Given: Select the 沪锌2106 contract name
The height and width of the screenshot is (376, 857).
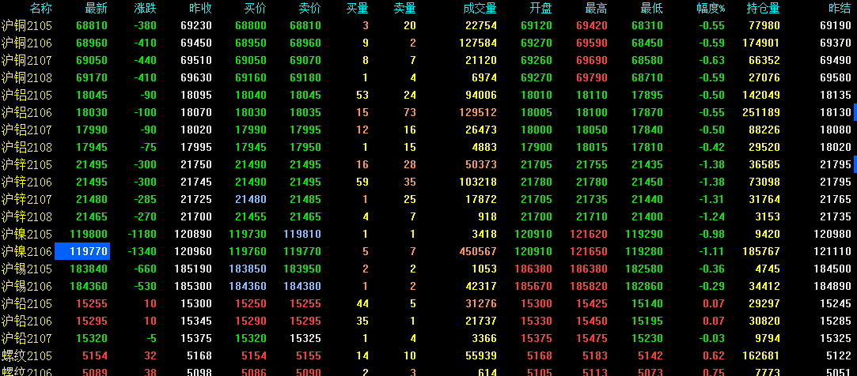Looking at the screenshot, I should [x=26, y=182].
